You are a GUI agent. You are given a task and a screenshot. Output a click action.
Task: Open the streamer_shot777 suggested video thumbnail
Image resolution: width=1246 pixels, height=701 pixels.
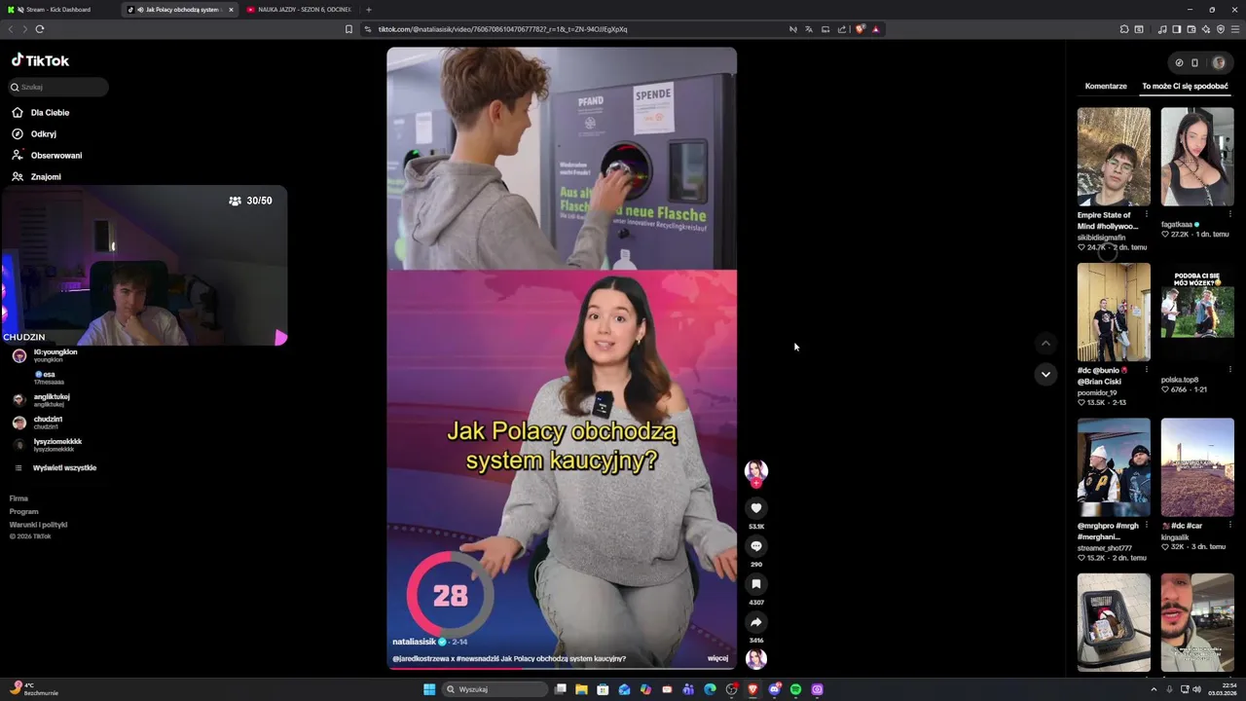point(1114,467)
